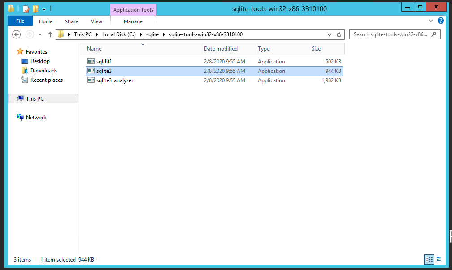Select the sqlite3_analyzer file name

click(115, 80)
